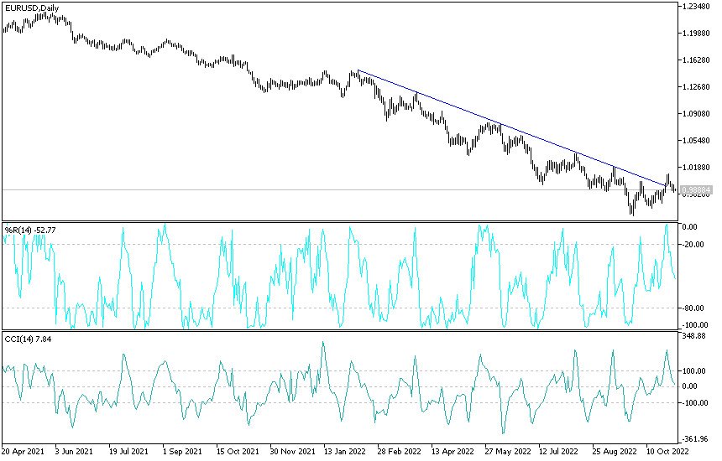Click the 30 Nov 2021 date label
The image size is (722, 461).
[x=292, y=451]
